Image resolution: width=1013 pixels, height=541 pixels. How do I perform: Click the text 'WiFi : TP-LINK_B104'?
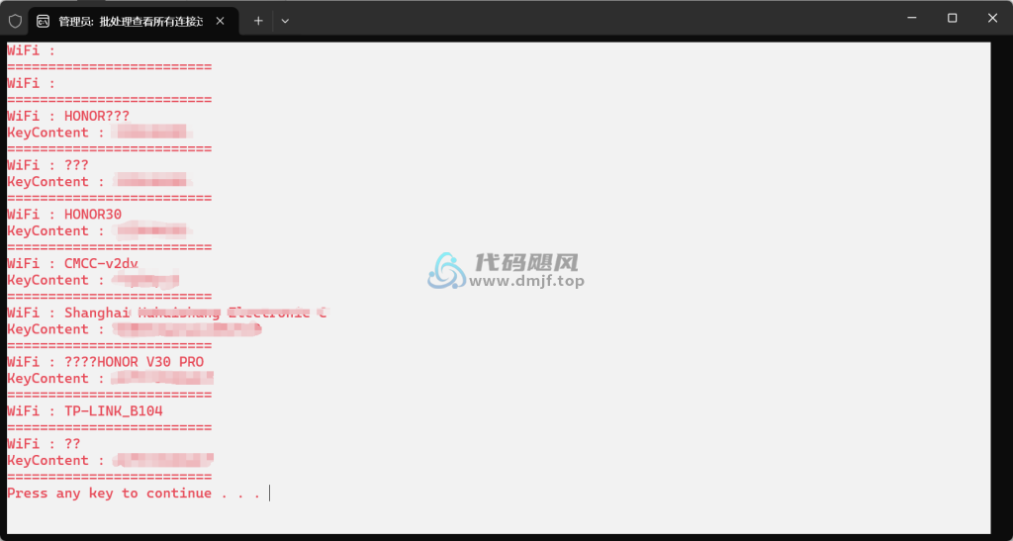tap(85, 411)
